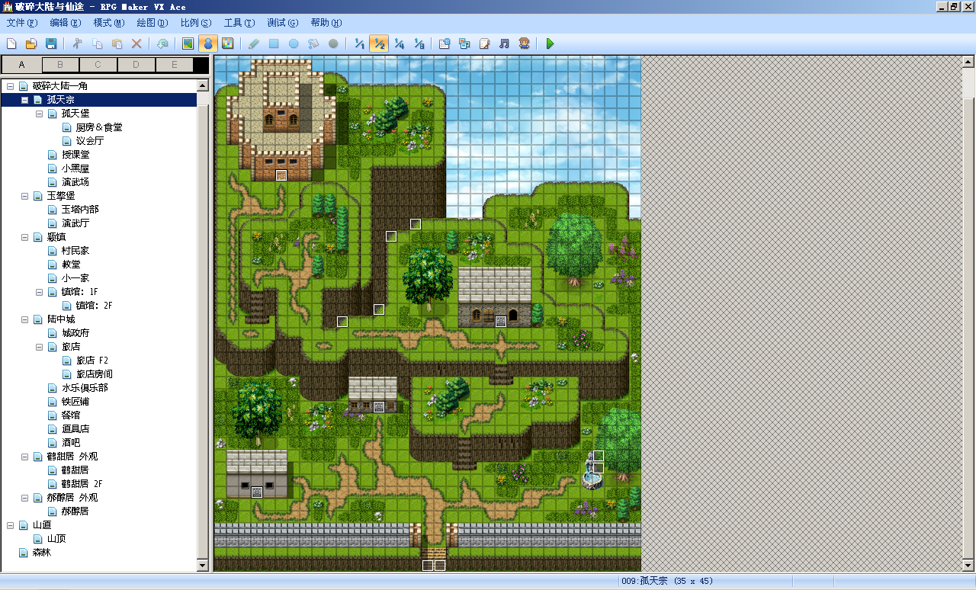The width and height of the screenshot is (976, 590).
Task: Open a project using the folder icon
Action: [x=31, y=43]
